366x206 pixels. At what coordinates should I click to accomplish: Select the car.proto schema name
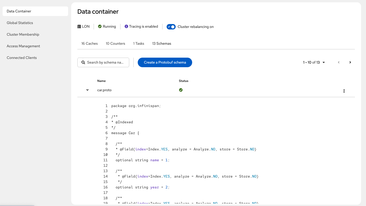pyautogui.click(x=104, y=90)
